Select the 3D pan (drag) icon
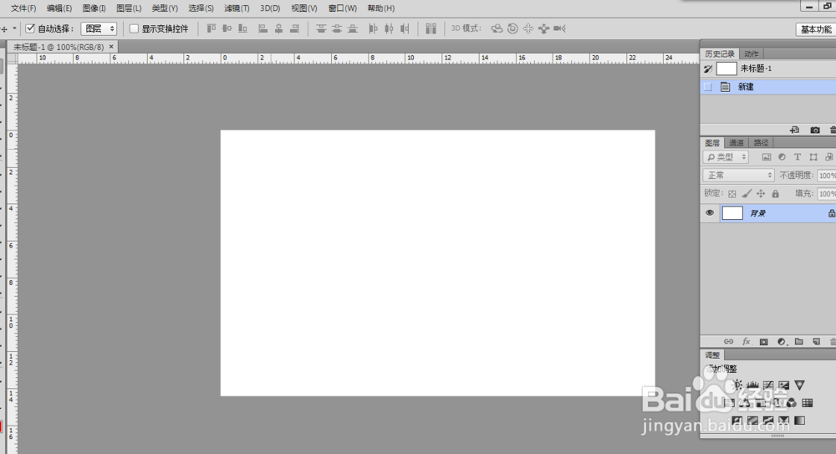The height and width of the screenshot is (454, 836). (x=528, y=28)
